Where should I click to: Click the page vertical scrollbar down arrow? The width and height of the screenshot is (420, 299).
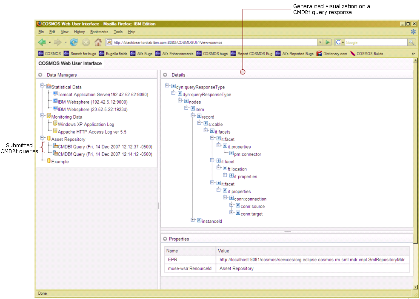(x=415, y=287)
